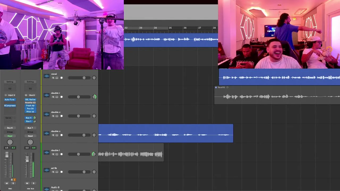Mute the ad lib track
The width and height of the screenshot is (340, 191).
coord(53,172)
